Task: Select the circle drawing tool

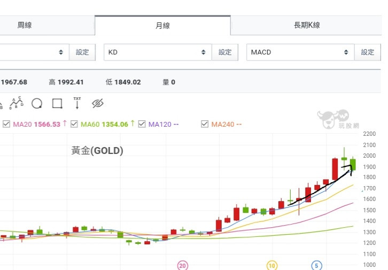Action: click(37, 103)
